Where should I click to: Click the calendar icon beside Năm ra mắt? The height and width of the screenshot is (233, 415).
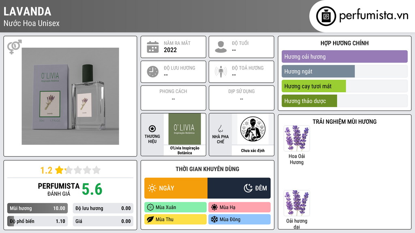coord(153,47)
